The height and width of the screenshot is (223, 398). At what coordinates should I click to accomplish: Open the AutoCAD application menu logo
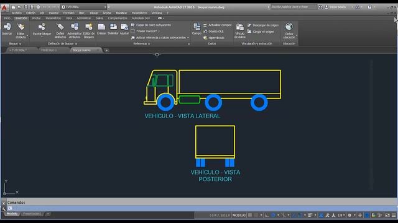[x=4, y=7]
